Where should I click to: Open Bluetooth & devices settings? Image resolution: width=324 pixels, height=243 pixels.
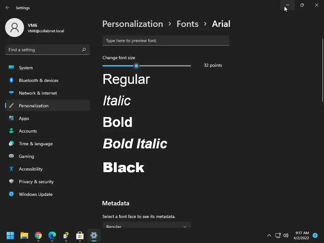38,80
